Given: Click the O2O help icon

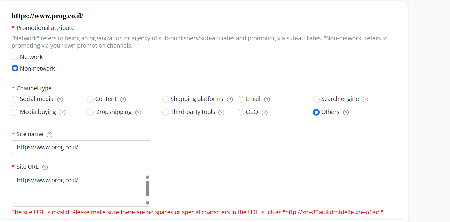Looking at the screenshot, I should click(265, 112).
